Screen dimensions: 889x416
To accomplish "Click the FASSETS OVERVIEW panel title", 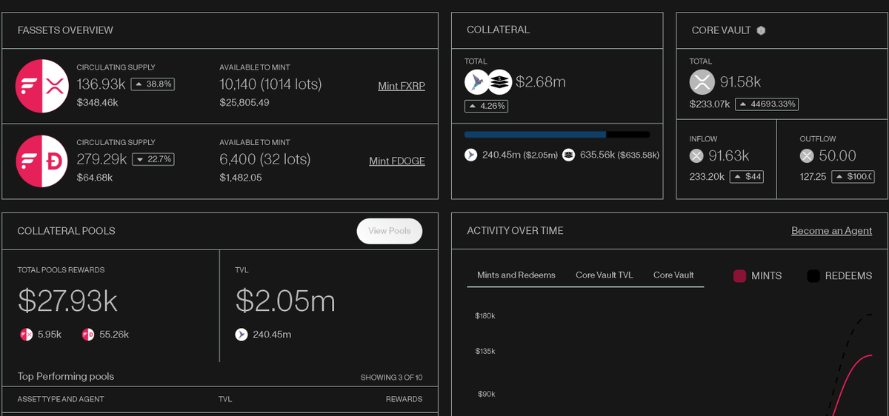I will point(65,30).
